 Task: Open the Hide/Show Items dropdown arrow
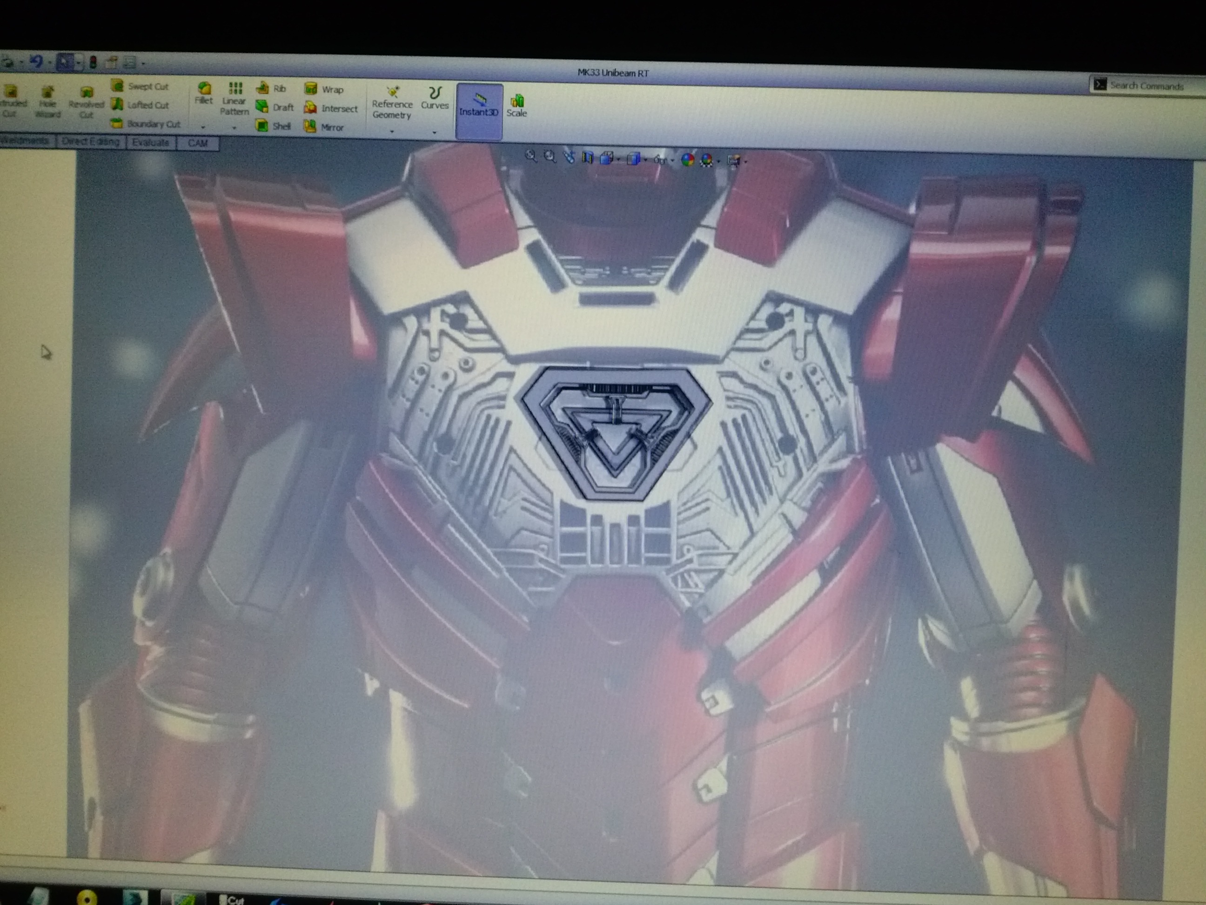(672, 161)
